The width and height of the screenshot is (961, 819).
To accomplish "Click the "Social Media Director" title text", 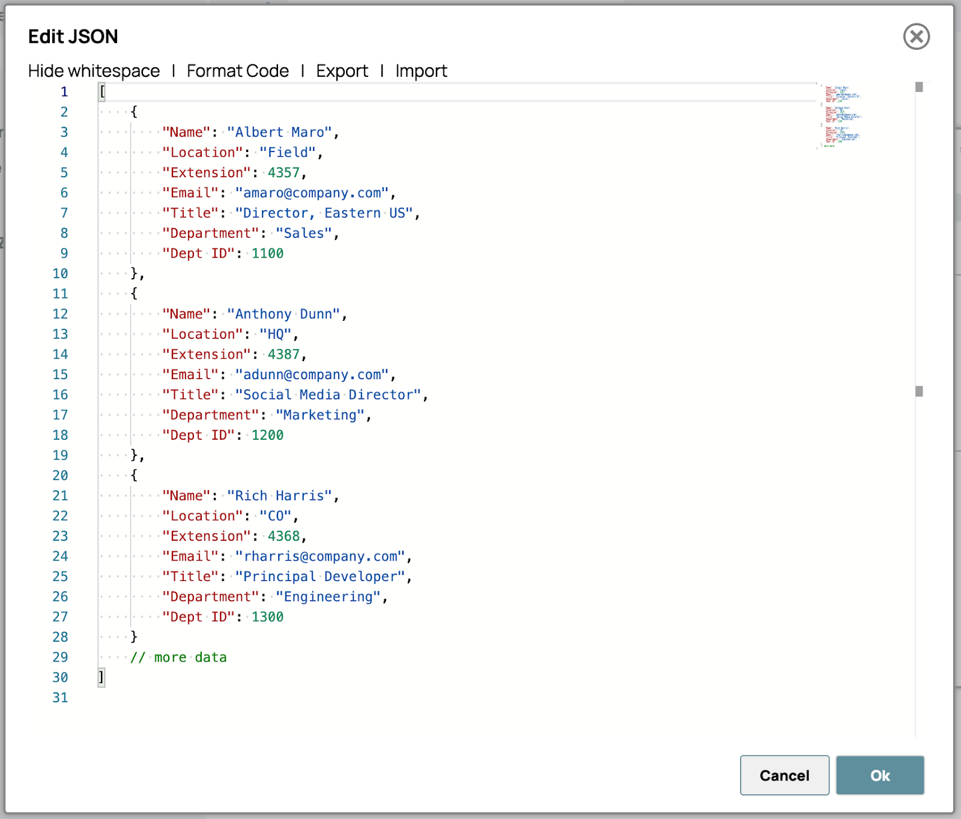I will coord(327,395).
